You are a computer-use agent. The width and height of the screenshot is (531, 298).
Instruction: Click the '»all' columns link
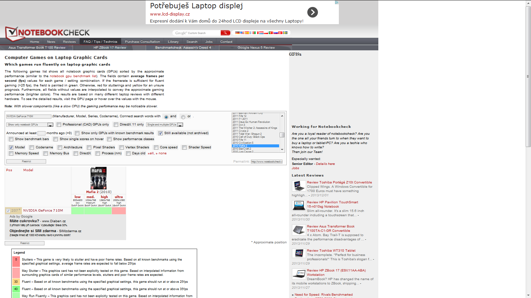(x=151, y=154)
